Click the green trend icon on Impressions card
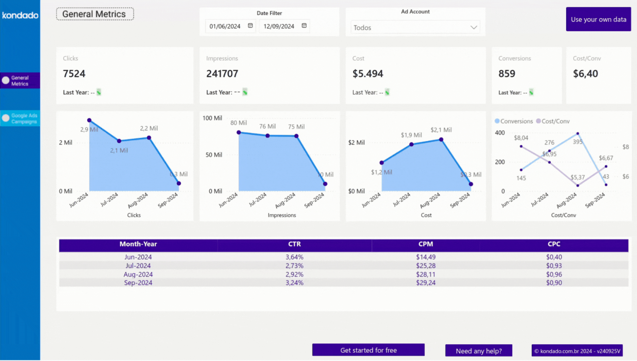 pyautogui.click(x=245, y=92)
